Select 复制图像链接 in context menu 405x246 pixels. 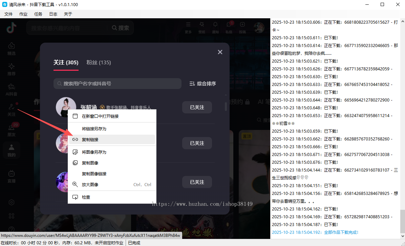click(x=112, y=174)
